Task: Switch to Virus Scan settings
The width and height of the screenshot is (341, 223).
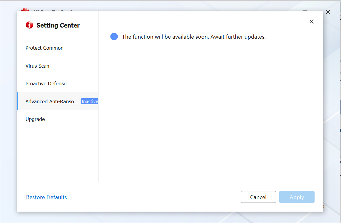Action: 37,66
